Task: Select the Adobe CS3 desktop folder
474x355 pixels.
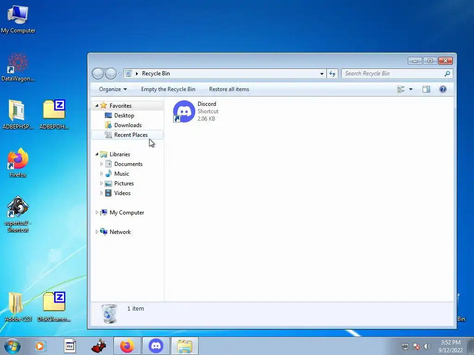Action: click(18, 306)
